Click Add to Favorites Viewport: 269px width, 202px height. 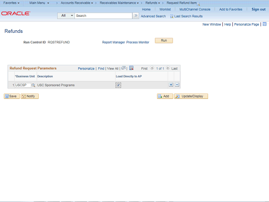click(231, 9)
